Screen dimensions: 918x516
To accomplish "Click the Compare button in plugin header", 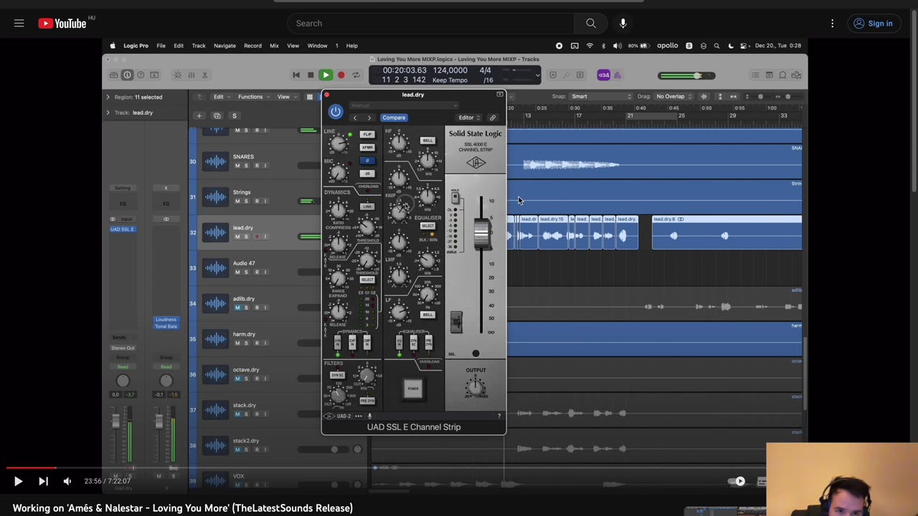I will 394,118.
